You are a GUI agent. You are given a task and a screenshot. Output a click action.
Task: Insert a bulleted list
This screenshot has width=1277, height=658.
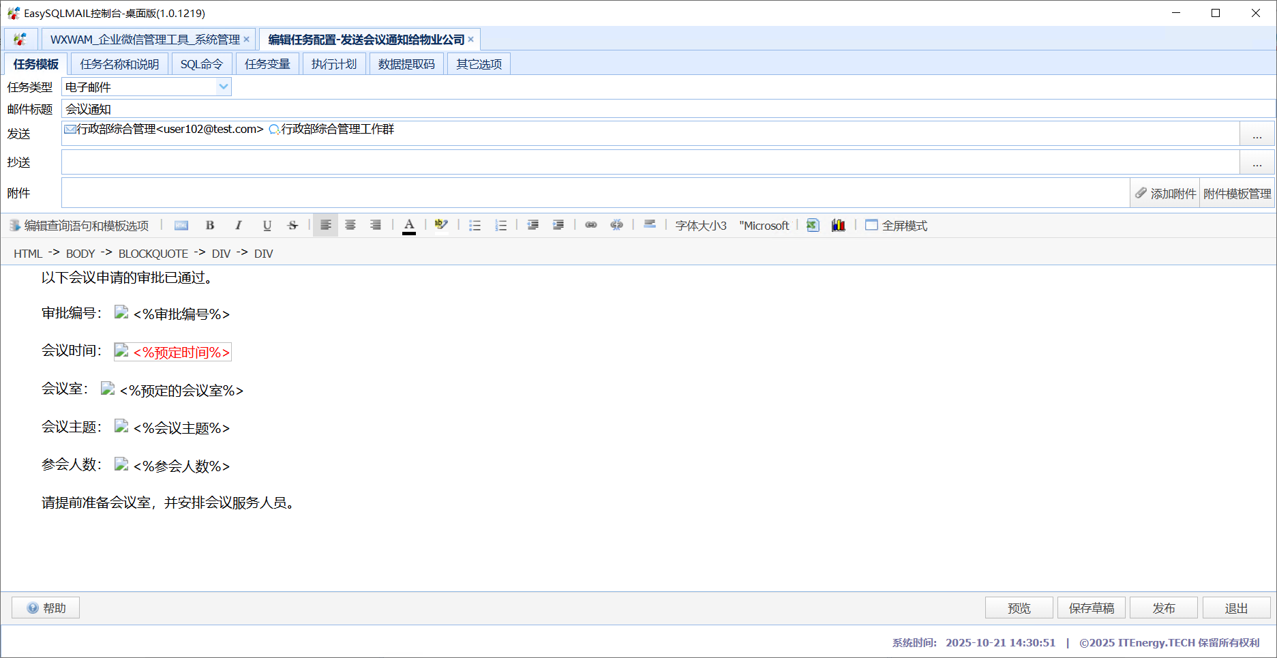pos(475,226)
